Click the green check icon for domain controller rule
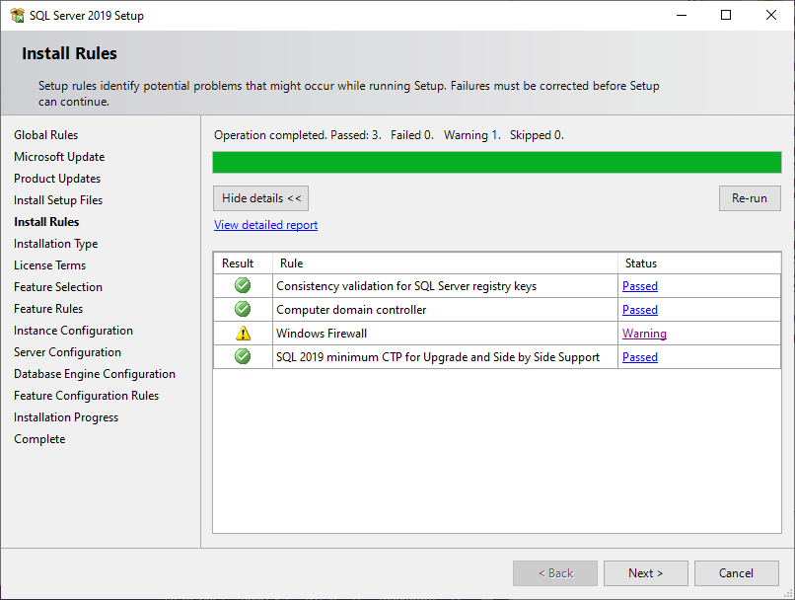 point(243,309)
